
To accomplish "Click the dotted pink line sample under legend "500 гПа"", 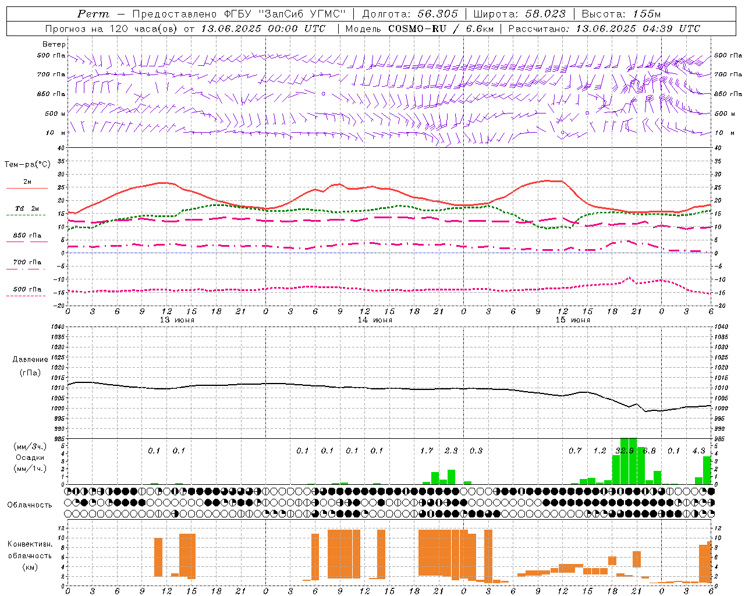I will [x=26, y=296].
